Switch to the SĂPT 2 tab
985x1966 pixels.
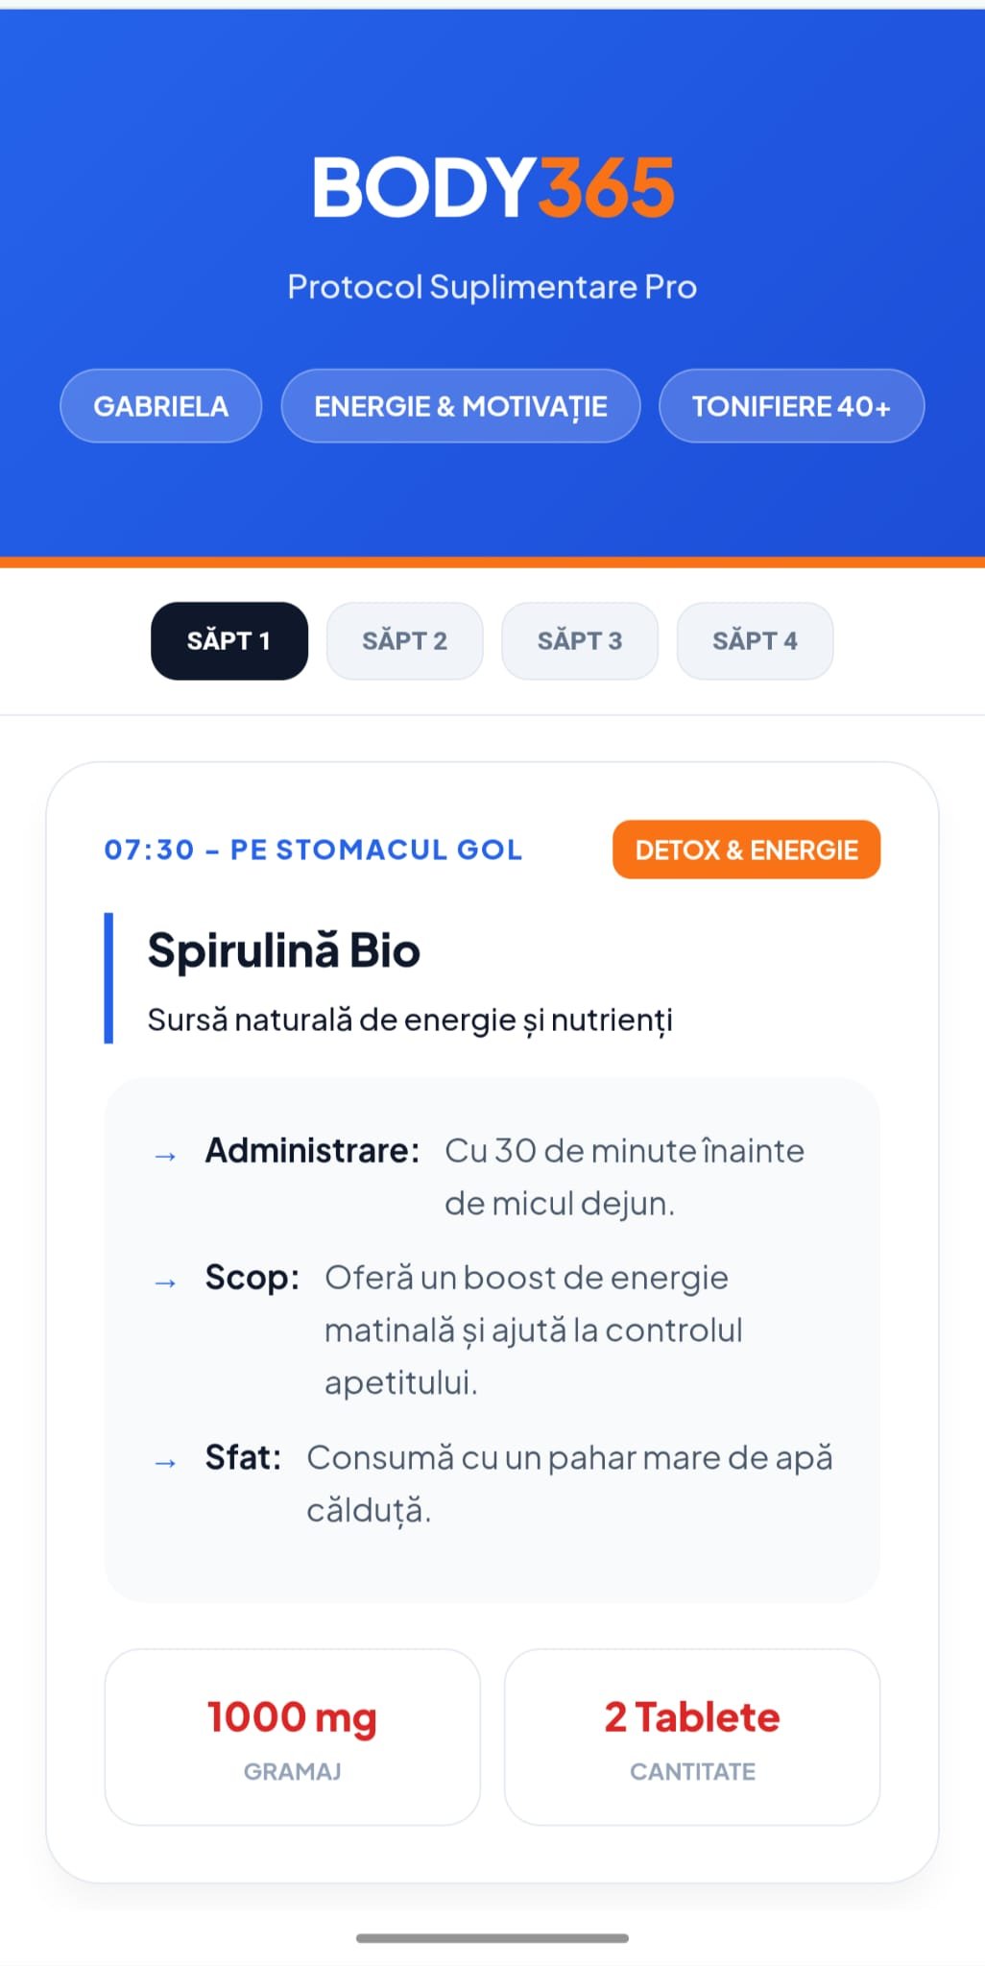[x=404, y=641]
